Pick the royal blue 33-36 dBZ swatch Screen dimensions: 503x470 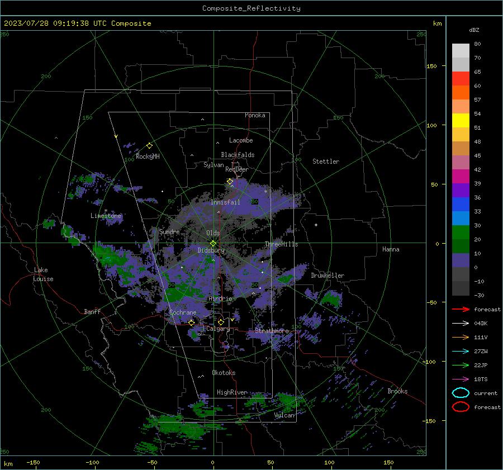[461, 205]
